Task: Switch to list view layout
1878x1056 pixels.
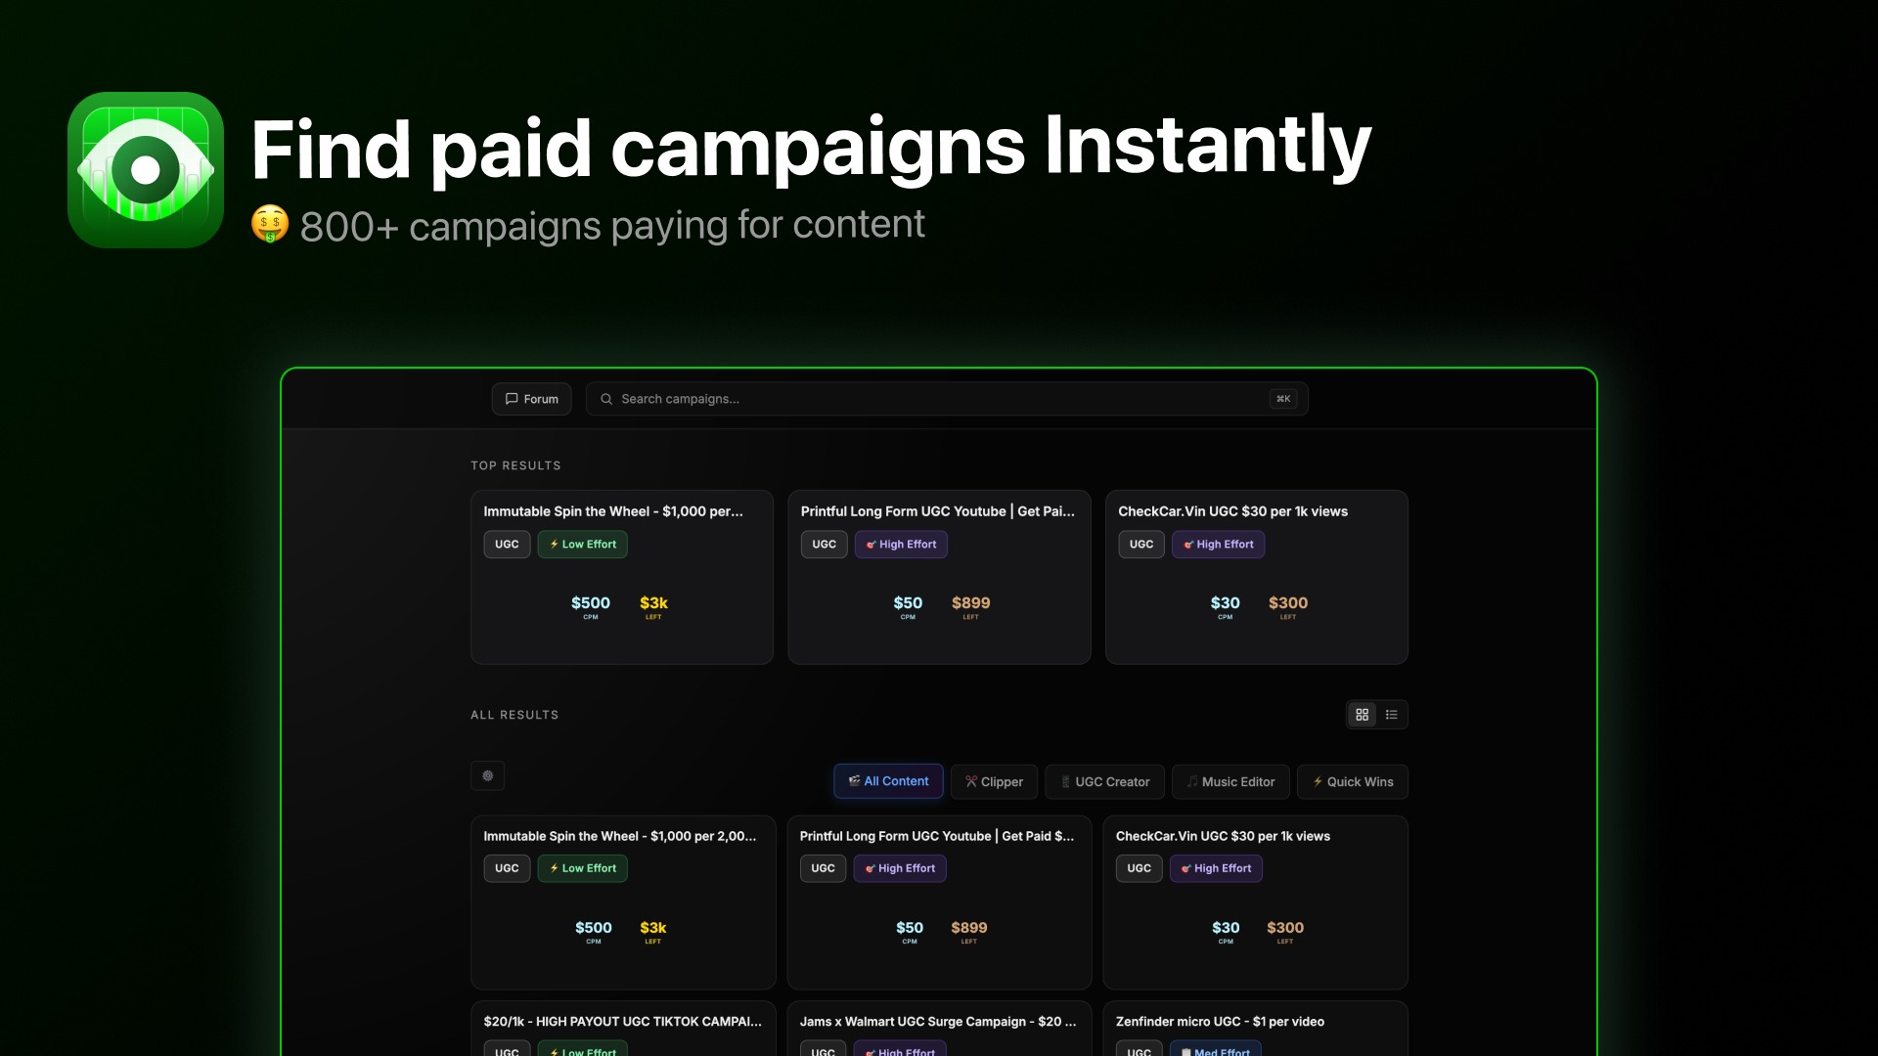Action: [1392, 715]
